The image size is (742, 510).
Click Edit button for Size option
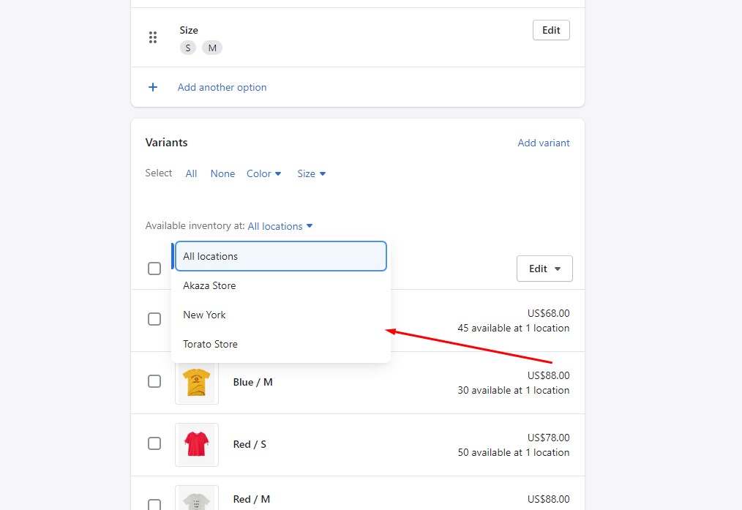coord(551,30)
